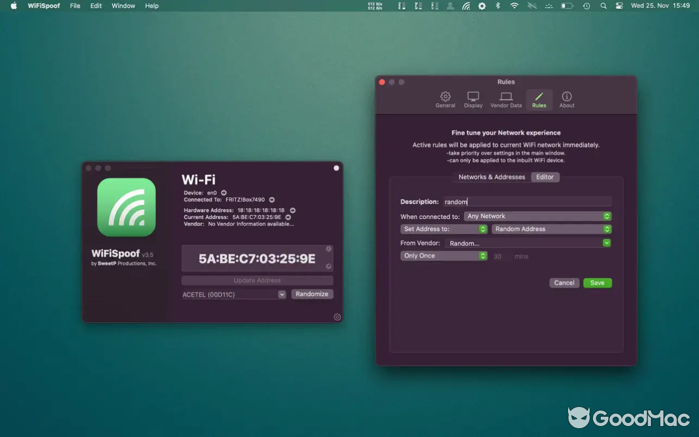Open the Any Network dropdown
This screenshot has width=699, height=437.
click(537, 216)
